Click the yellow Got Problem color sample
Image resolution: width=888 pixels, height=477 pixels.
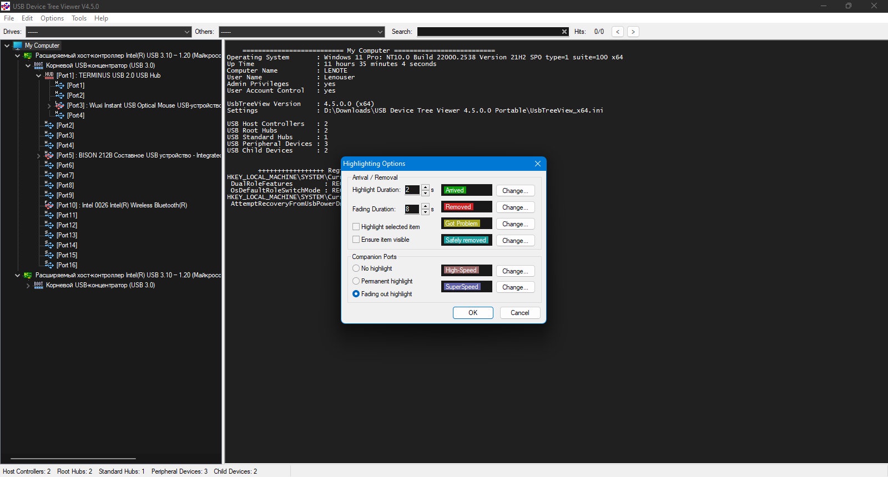pyautogui.click(x=467, y=224)
